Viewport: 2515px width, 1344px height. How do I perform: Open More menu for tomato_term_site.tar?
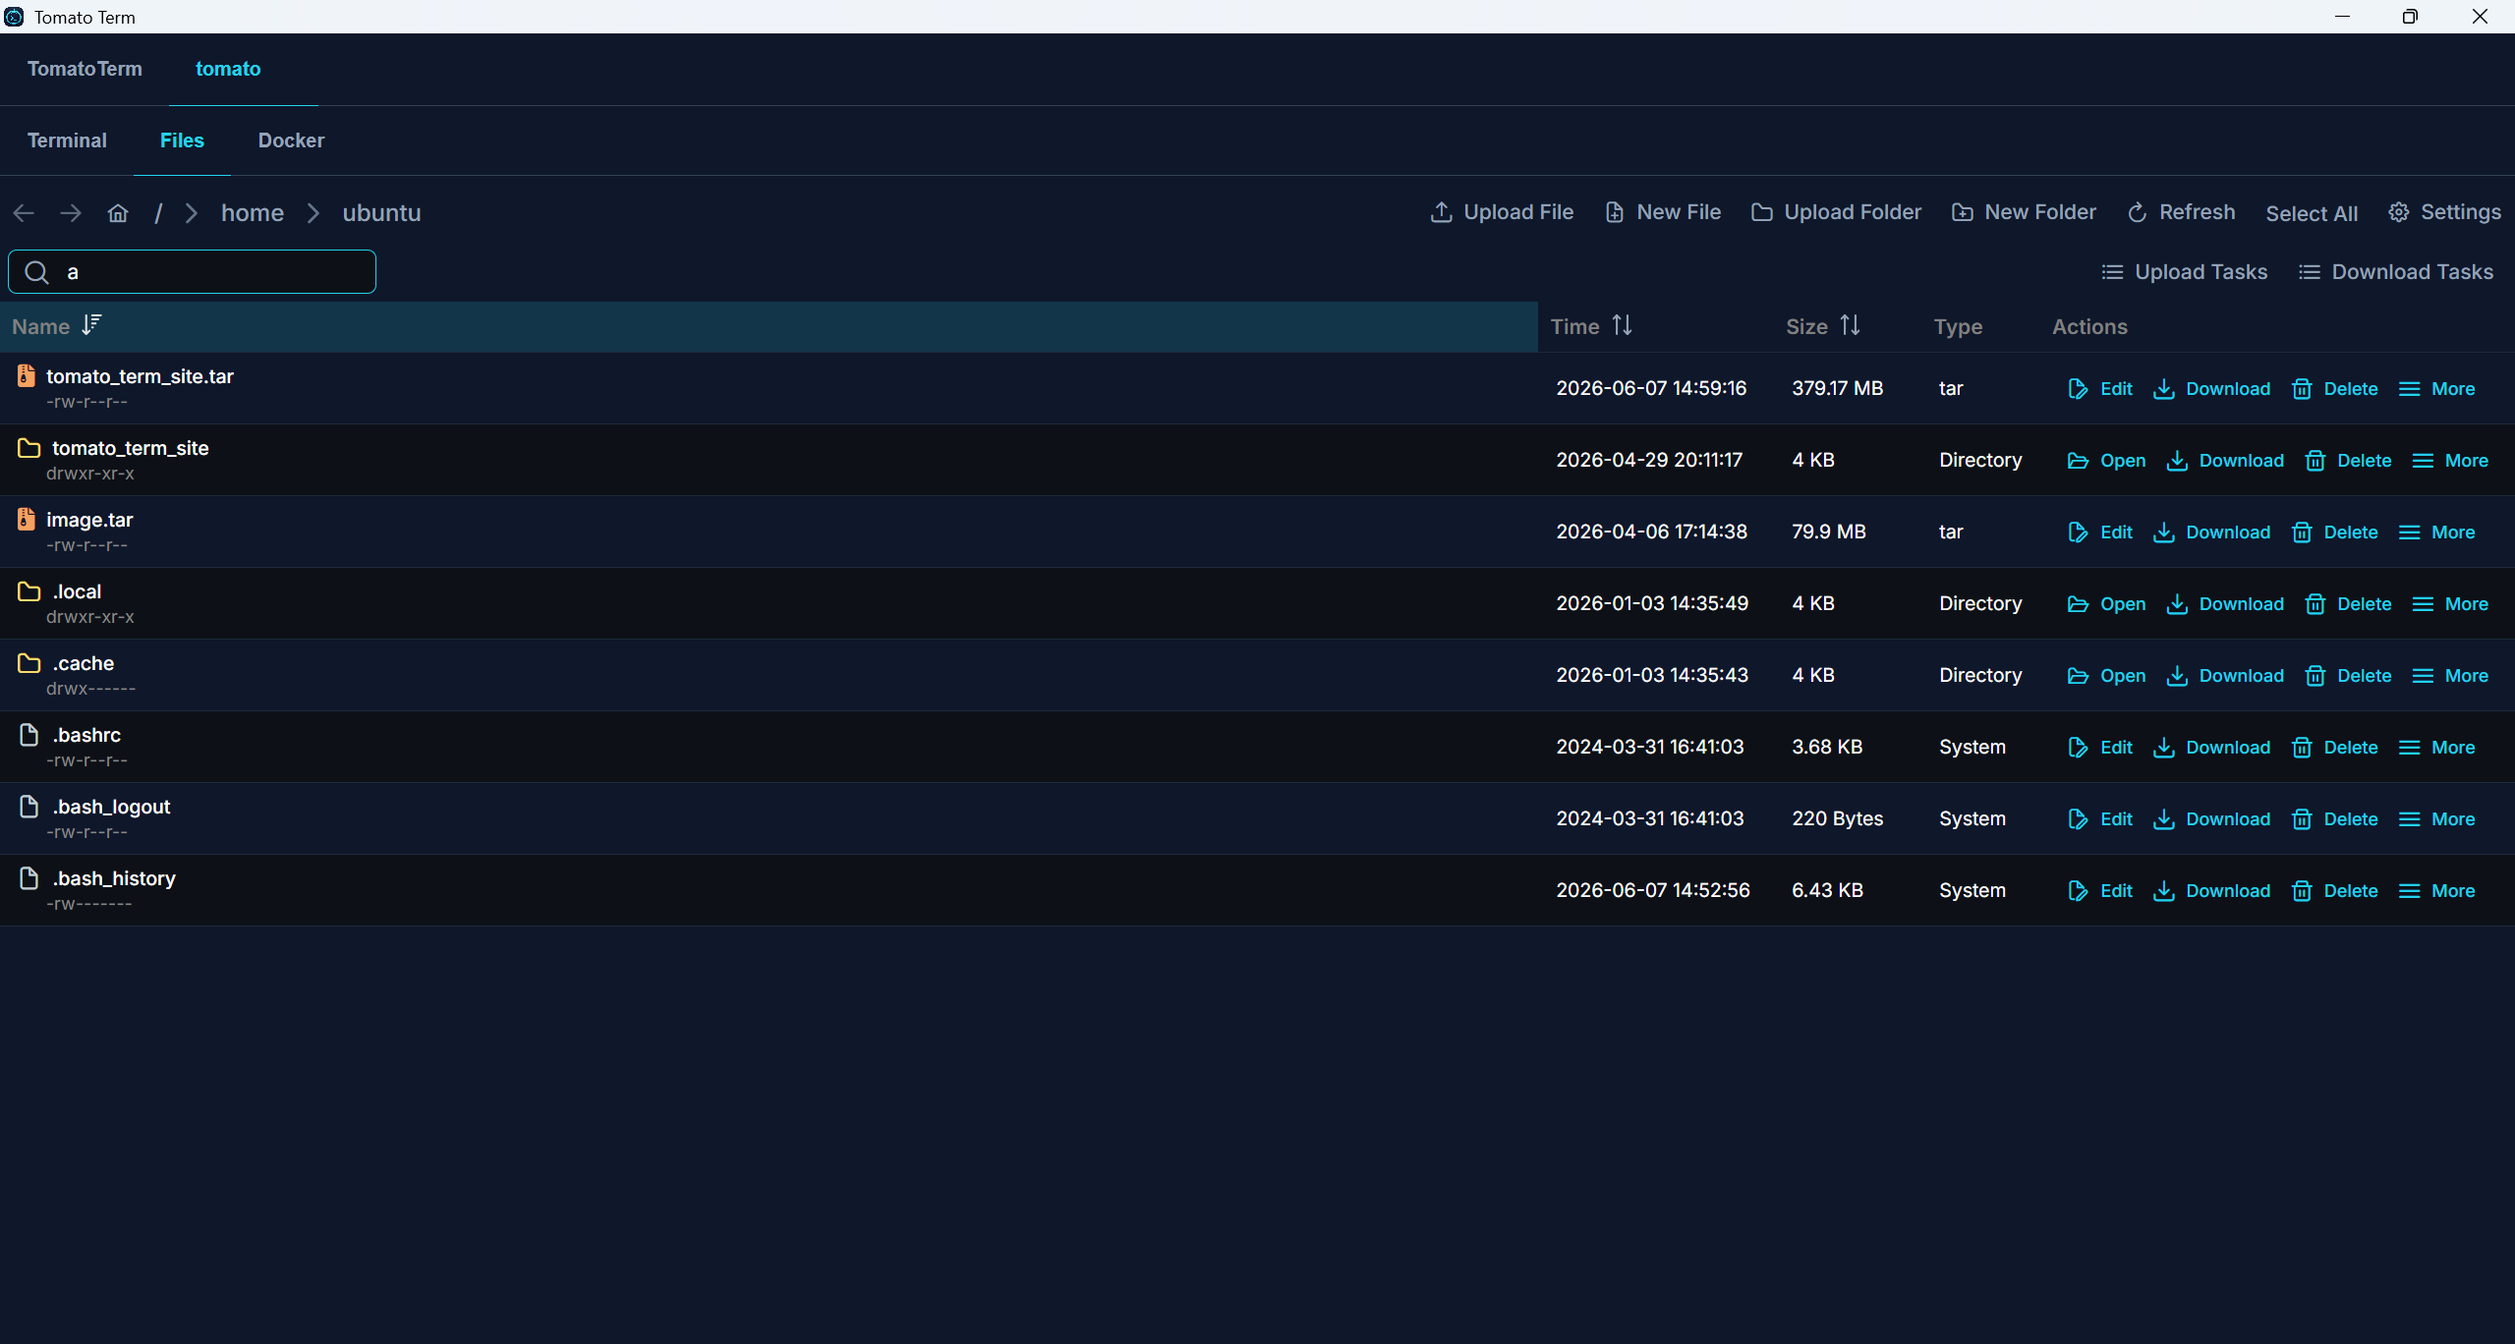point(2436,389)
